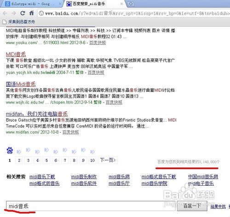Open the midifan 我们关注电脑音乐 result
This screenshot has width=230, height=217.
37,114
